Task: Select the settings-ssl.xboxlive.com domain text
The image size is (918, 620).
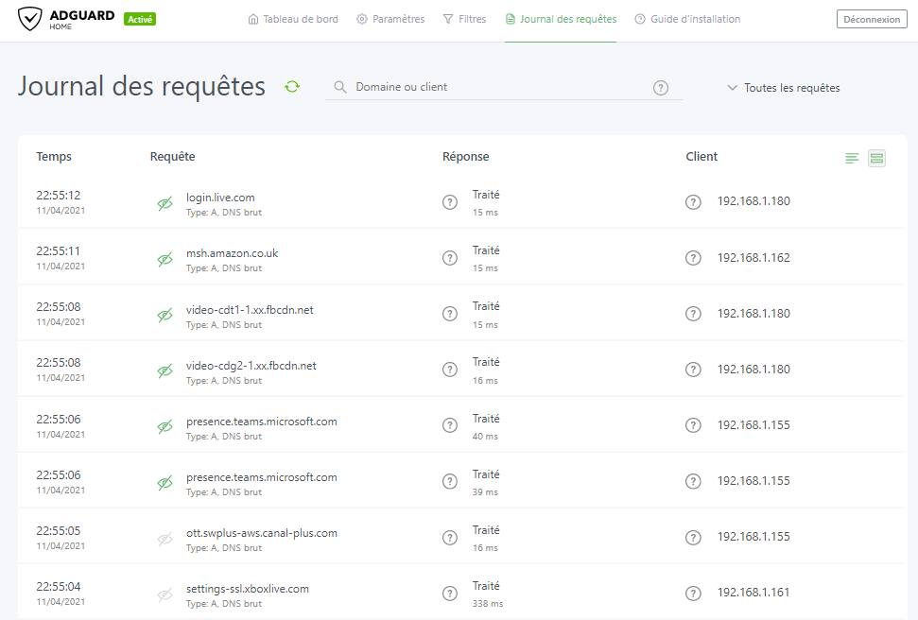Action: coord(248,589)
